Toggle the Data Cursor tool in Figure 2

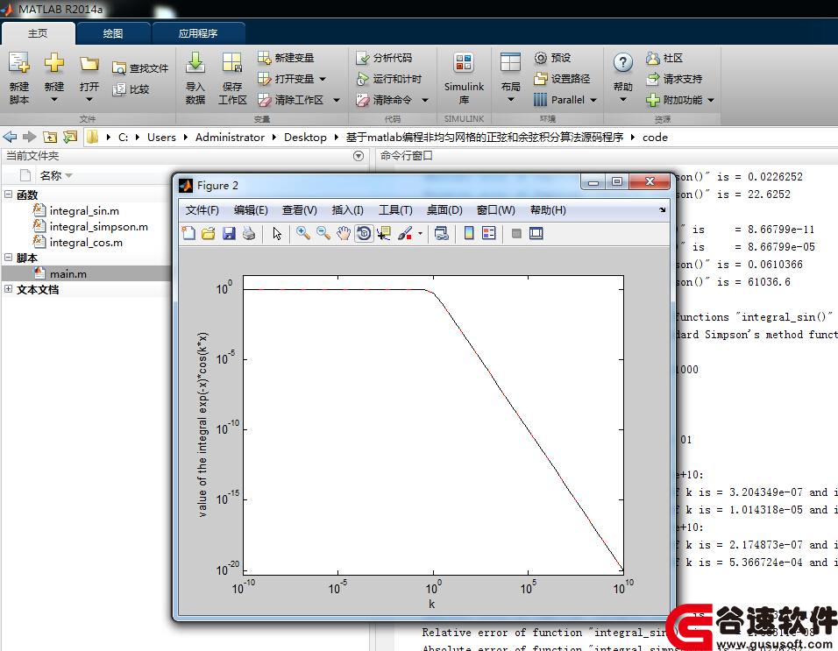pos(384,233)
